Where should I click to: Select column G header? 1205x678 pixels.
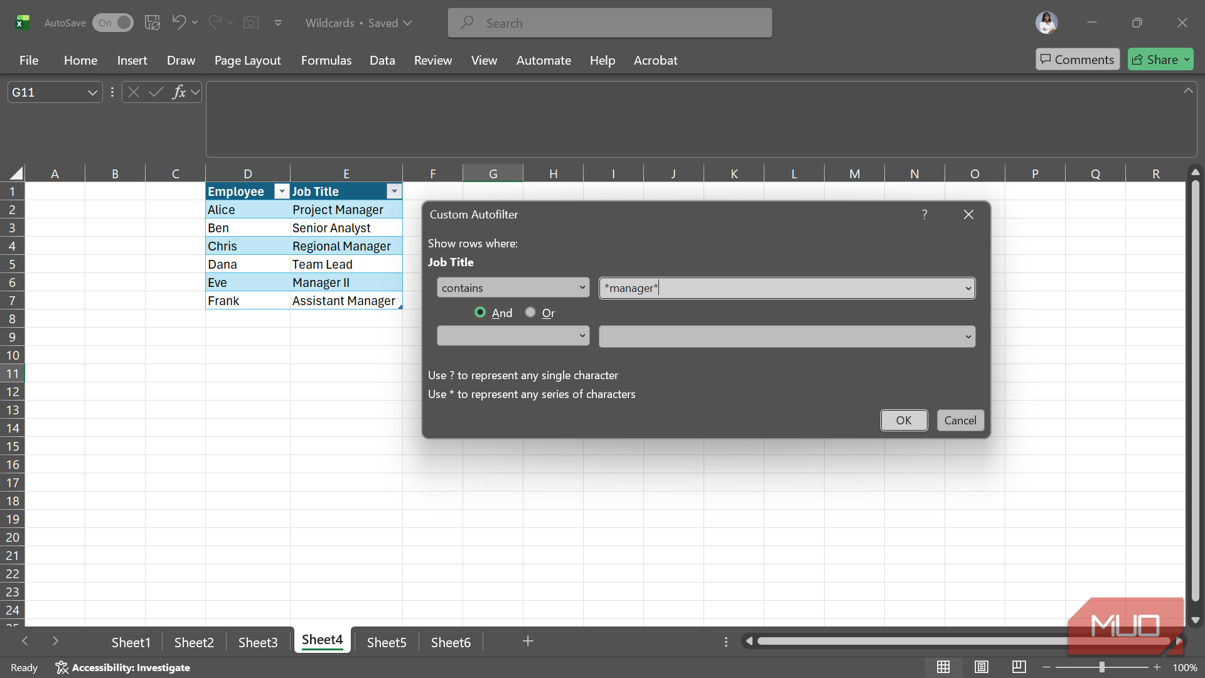pyautogui.click(x=493, y=173)
